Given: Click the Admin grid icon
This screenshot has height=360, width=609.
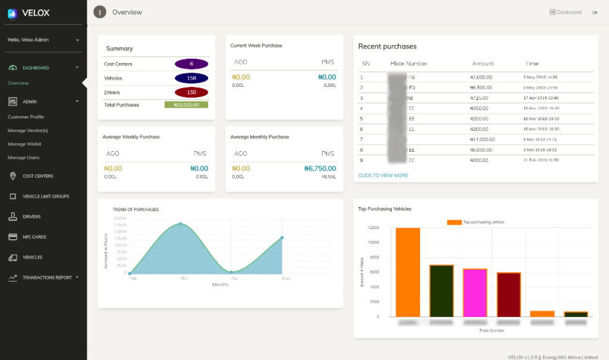Looking at the screenshot, I should point(13,101).
